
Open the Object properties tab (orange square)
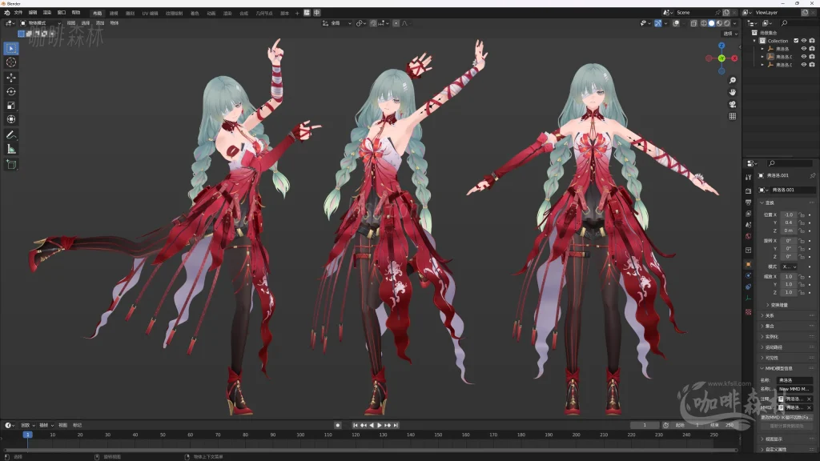click(x=749, y=264)
